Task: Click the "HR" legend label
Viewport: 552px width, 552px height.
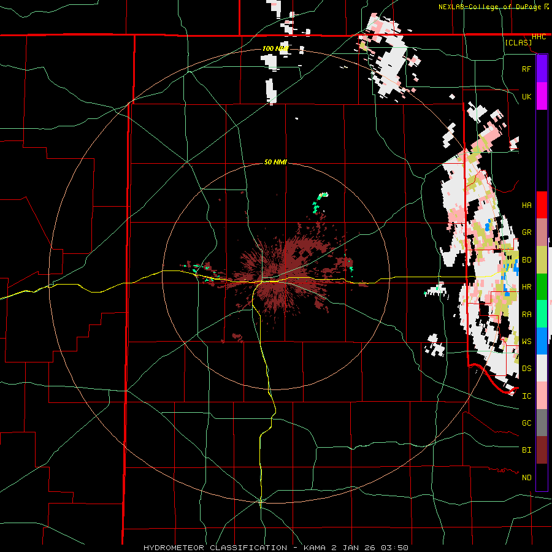Action: [526, 287]
